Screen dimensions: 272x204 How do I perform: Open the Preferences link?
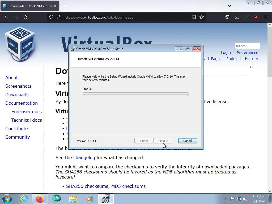tap(247, 53)
